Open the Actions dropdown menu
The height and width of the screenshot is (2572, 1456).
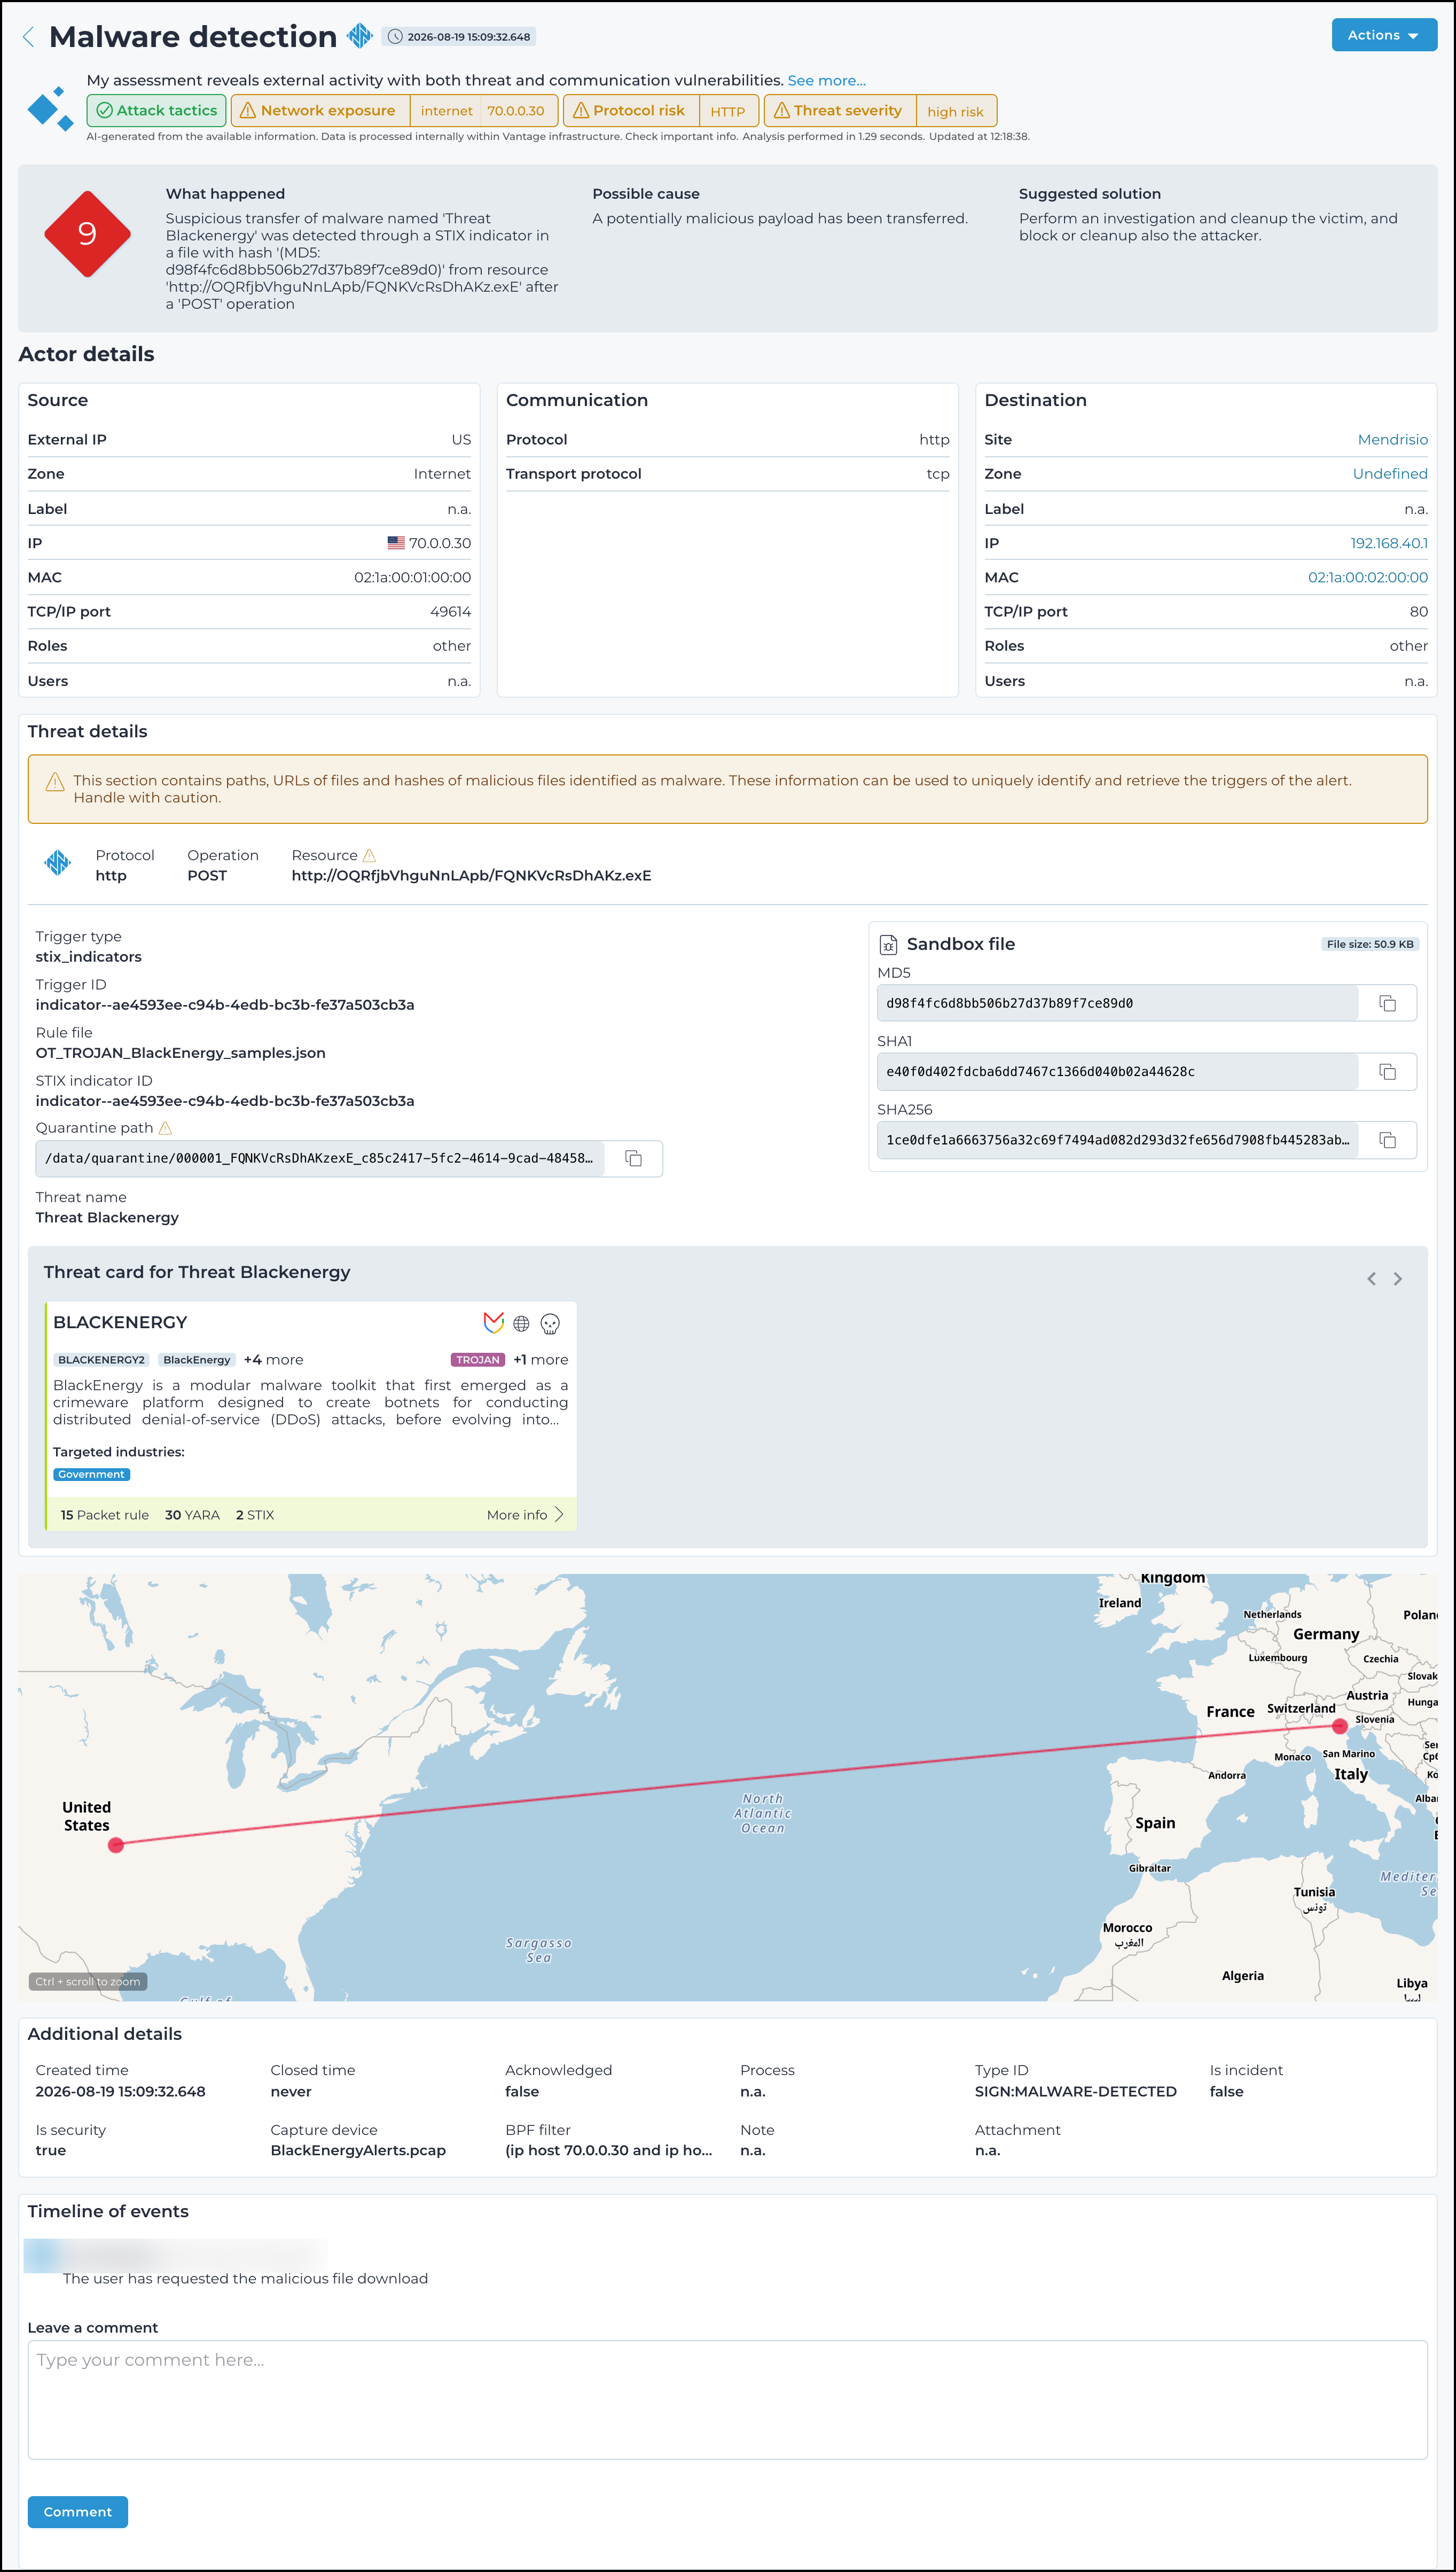[x=1383, y=35]
